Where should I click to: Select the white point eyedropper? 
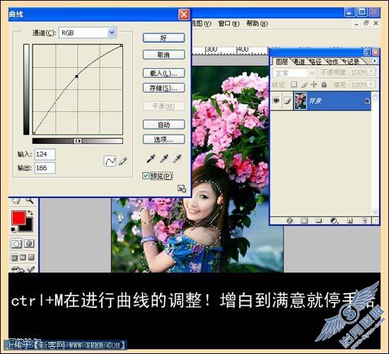click(177, 159)
